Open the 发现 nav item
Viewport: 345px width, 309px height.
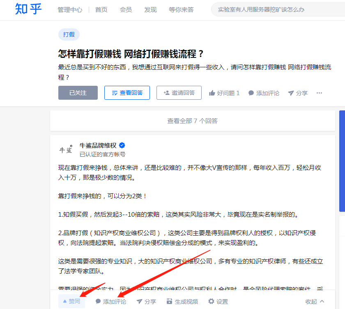click(x=150, y=10)
